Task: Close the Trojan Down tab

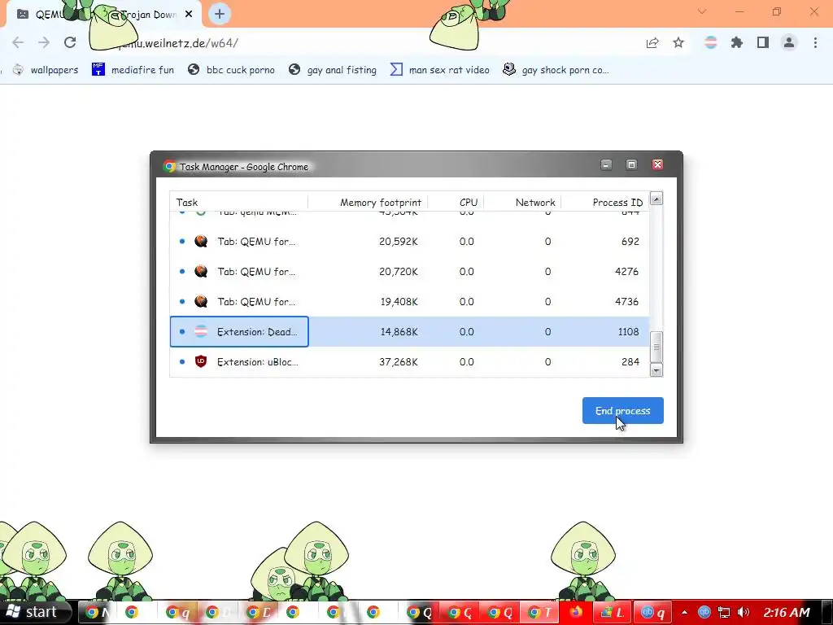Action: (x=189, y=15)
